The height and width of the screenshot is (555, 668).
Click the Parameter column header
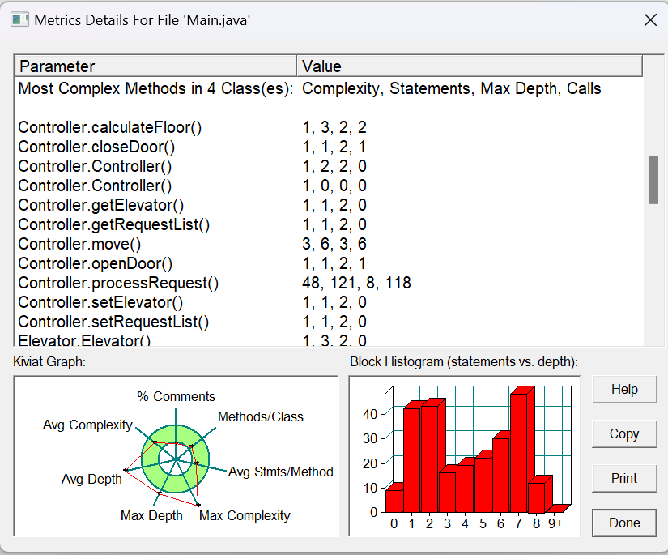coord(155,66)
